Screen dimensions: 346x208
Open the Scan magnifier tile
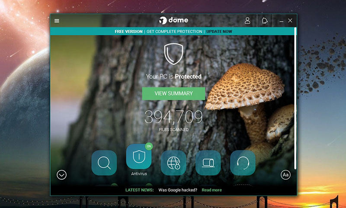pos(104,163)
